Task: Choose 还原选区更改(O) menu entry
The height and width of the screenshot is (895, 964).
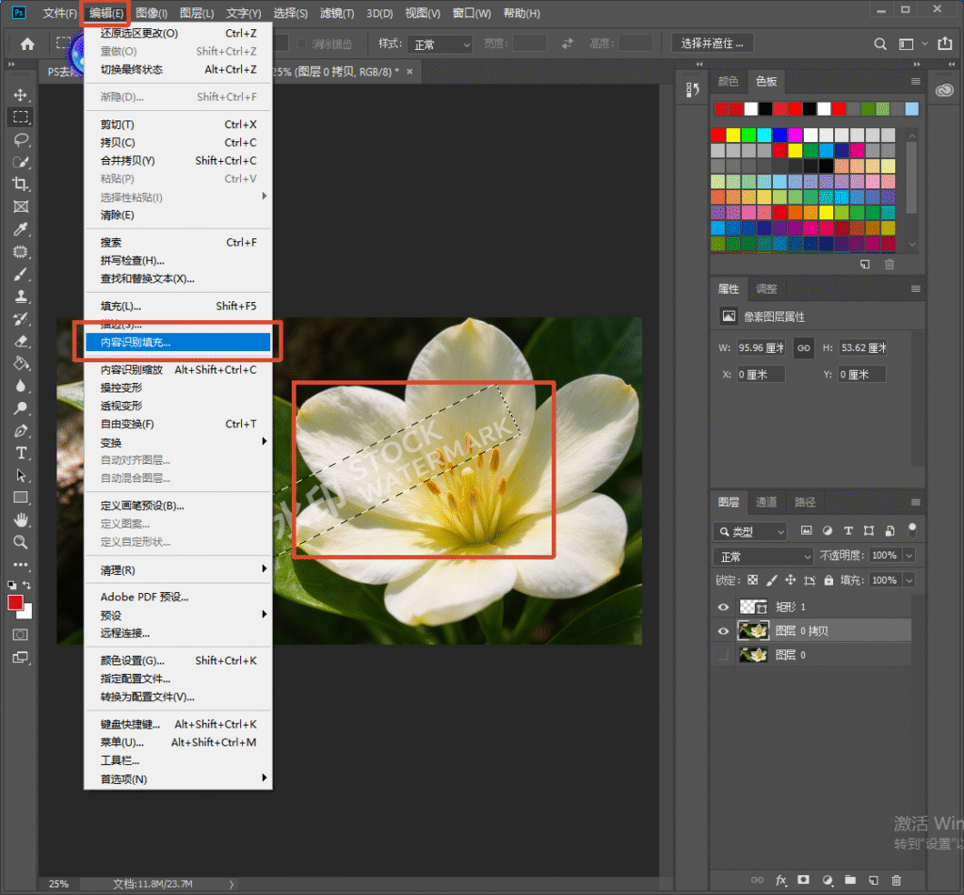Action: 178,33
